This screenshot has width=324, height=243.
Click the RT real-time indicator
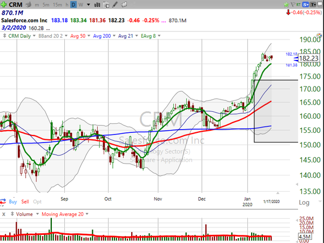pyautogui.click(x=298, y=4)
